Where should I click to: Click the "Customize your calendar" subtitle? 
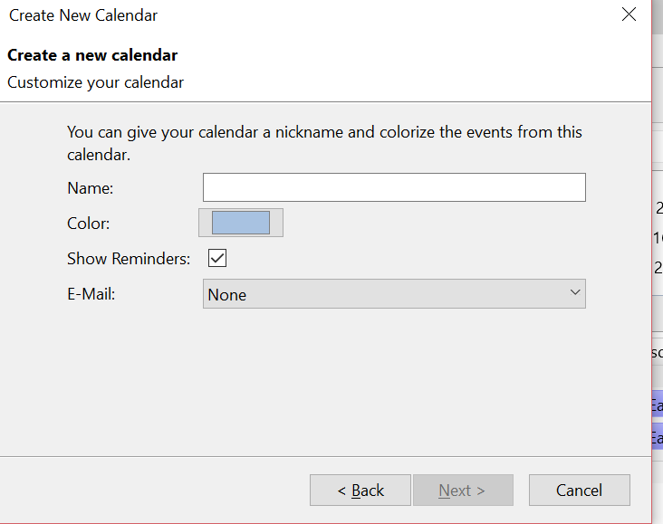[95, 82]
